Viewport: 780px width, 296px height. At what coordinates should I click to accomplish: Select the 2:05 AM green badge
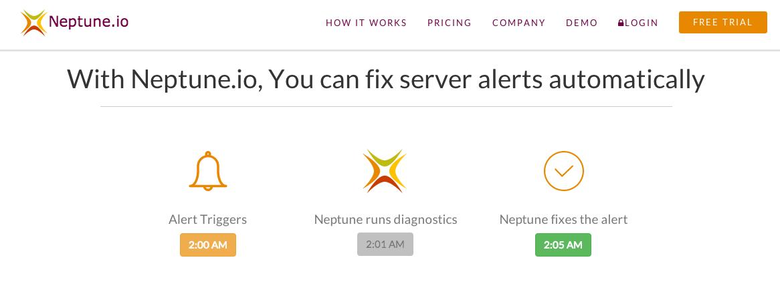click(x=563, y=245)
